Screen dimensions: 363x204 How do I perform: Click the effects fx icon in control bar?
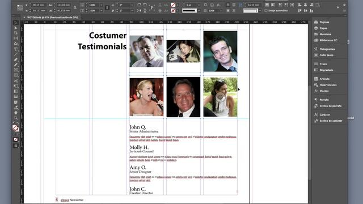(218, 5)
